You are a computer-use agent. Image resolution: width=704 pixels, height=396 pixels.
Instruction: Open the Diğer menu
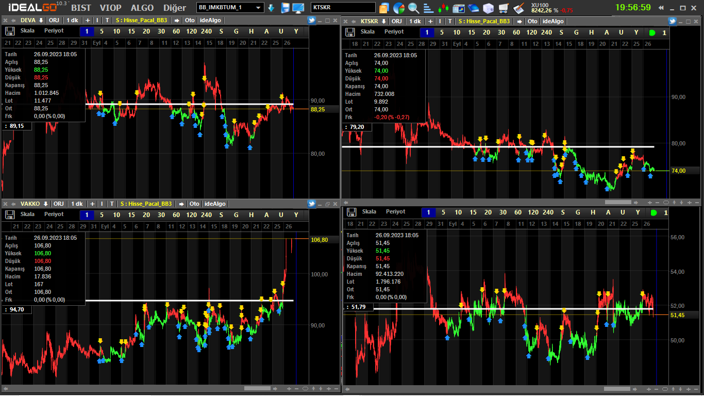(x=175, y=8)
